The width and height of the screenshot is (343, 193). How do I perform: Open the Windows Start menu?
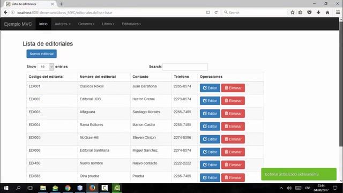tap(6, 188)
